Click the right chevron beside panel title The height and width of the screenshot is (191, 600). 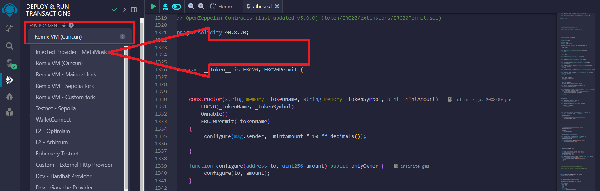124,10
